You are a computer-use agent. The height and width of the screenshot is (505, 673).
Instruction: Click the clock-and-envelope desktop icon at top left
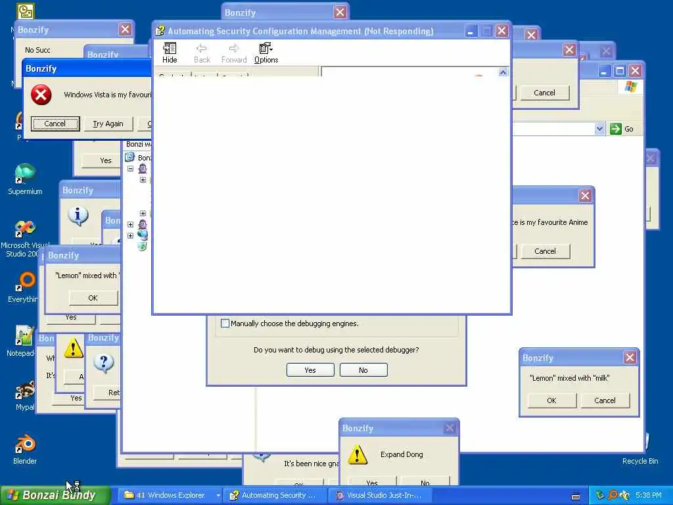point(25,11)
